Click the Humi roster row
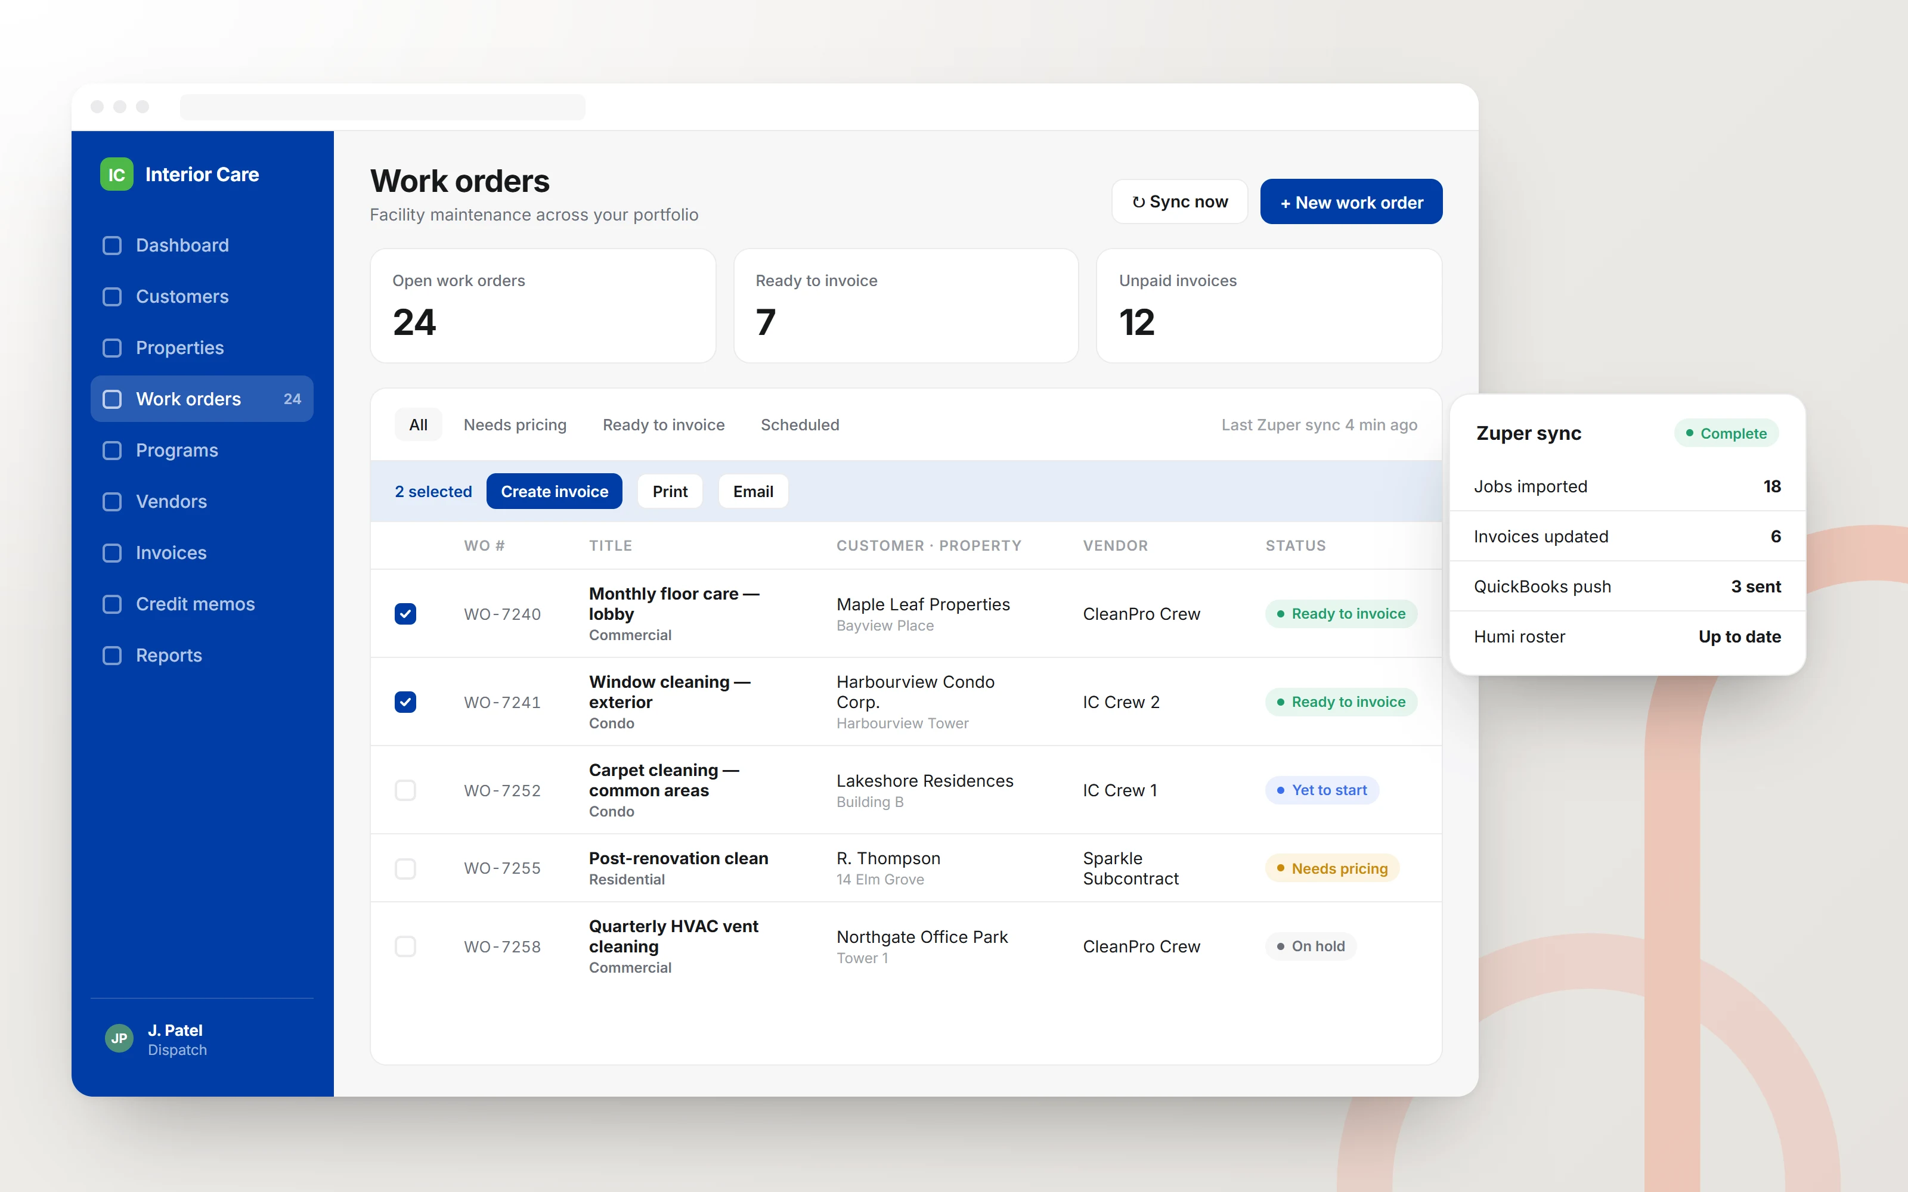 (x=1627, y=636)
